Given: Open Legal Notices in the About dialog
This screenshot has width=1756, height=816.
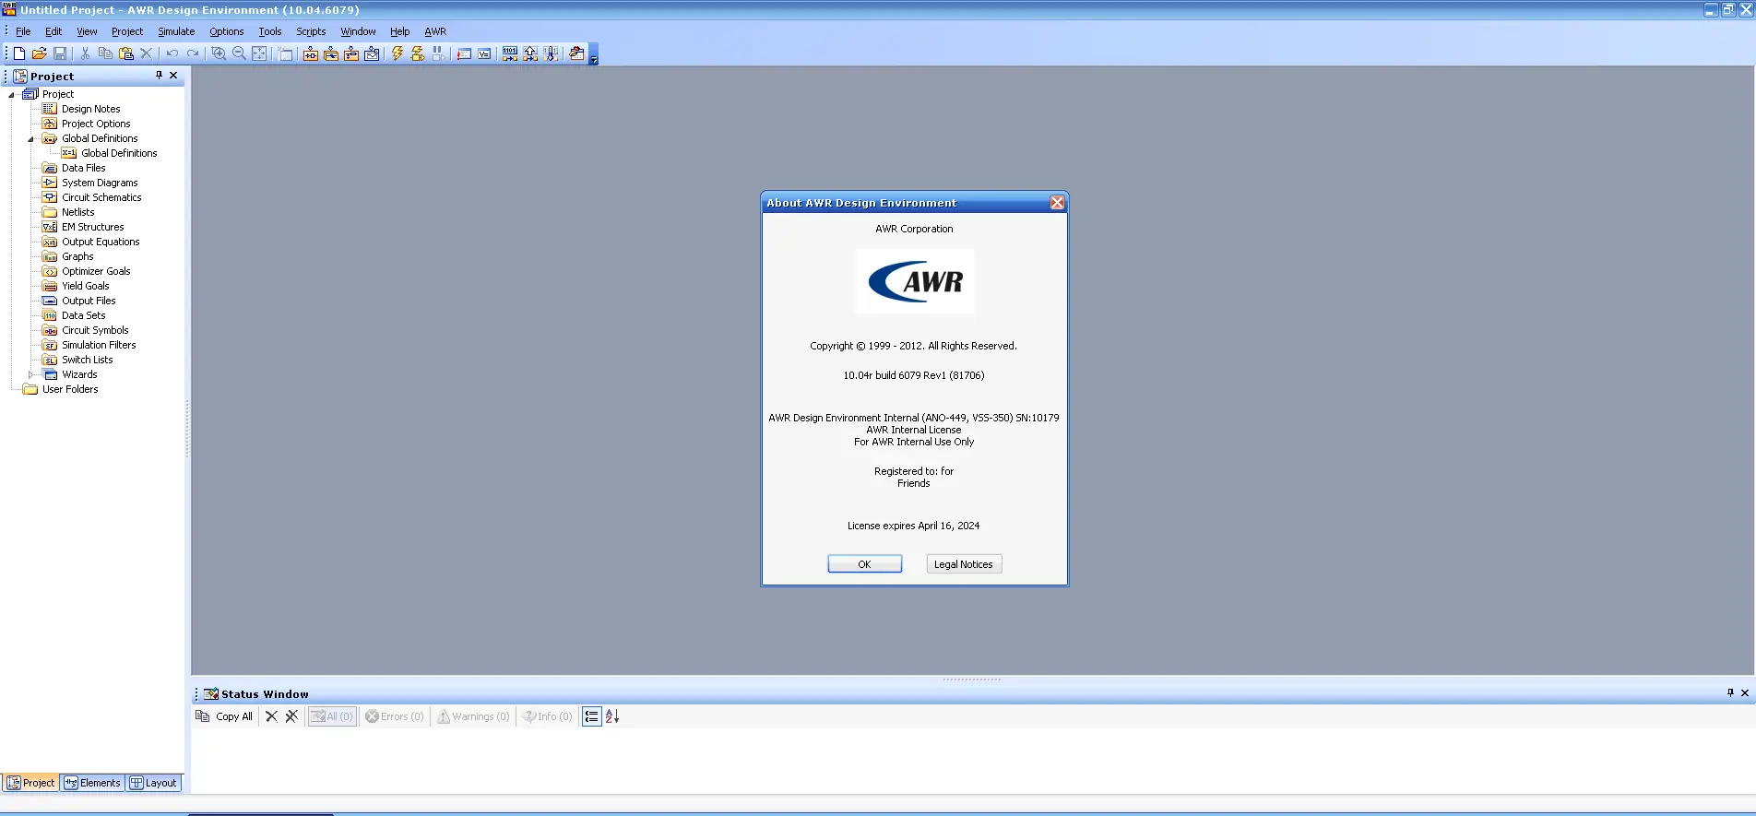Looking at the screenshot, I should pos(964,564).
